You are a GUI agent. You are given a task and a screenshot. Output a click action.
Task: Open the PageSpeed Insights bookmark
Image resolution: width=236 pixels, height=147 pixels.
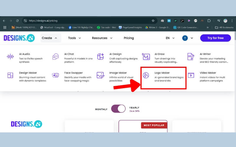pyautogui.click(x=130, y=27)
